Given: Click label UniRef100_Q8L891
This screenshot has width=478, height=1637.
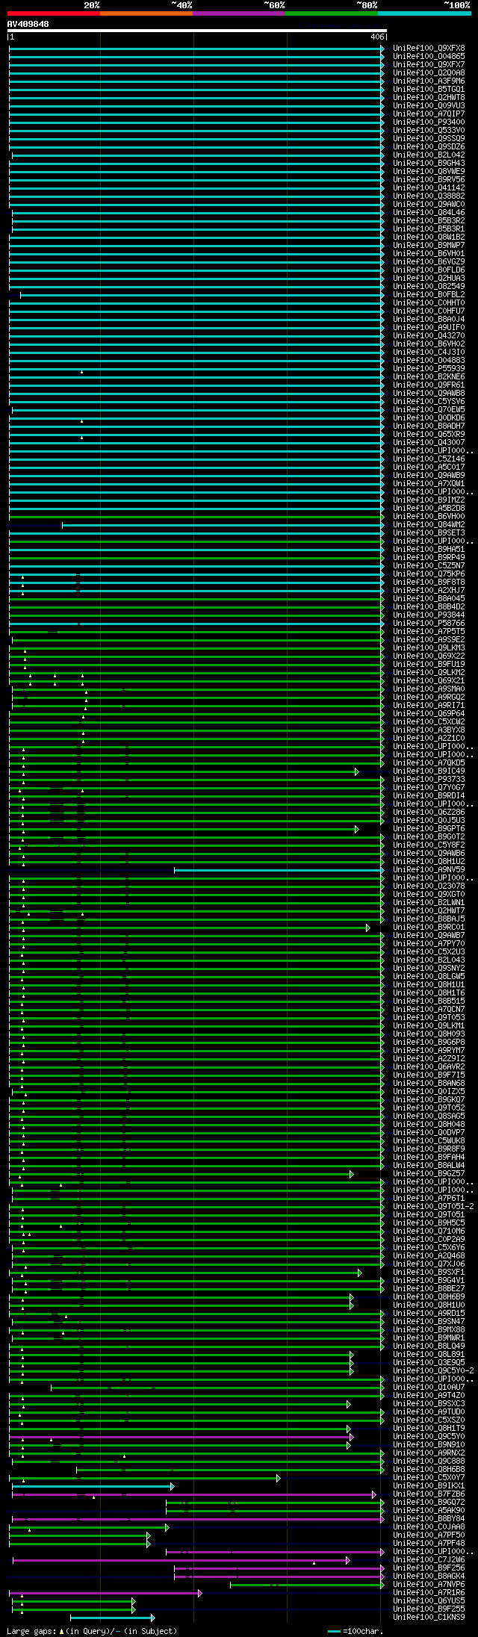Looking at the screenshot, I should coord(429,1354).
